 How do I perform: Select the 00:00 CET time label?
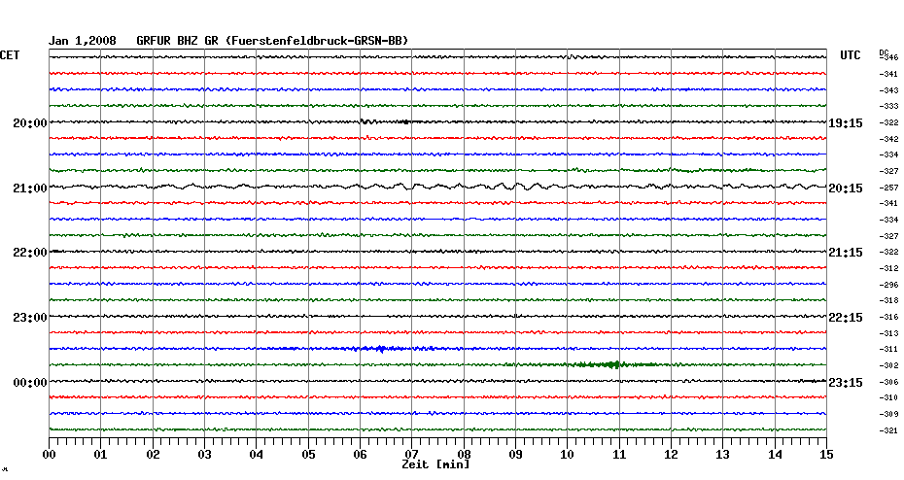(30, 383)
